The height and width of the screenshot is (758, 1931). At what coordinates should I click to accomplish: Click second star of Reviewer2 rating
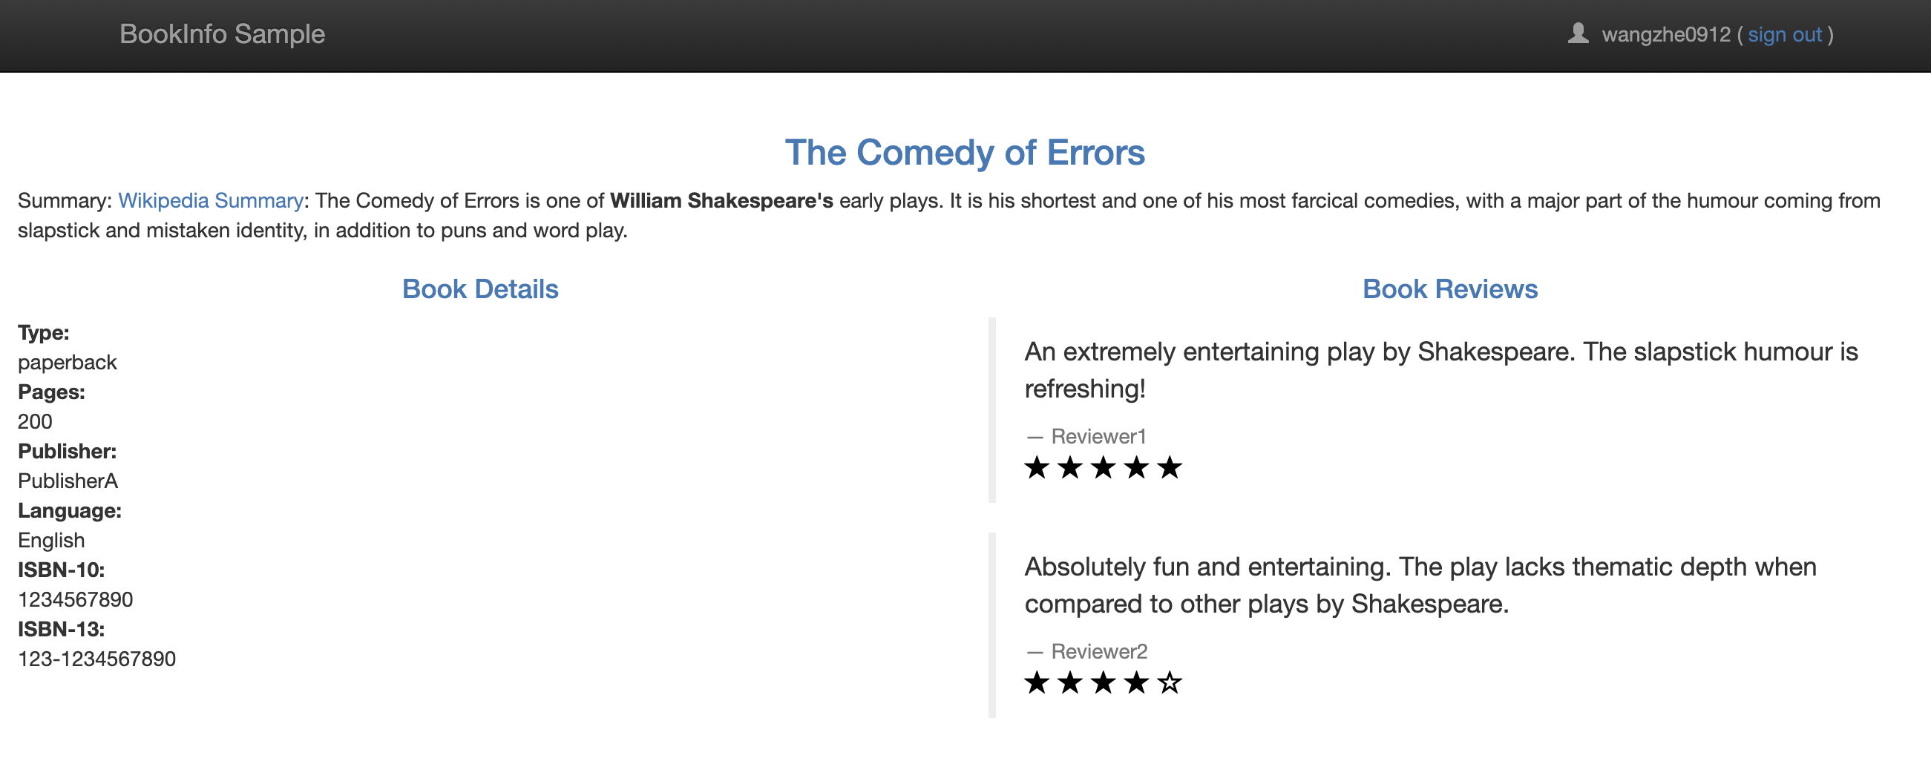point(1069,683)
